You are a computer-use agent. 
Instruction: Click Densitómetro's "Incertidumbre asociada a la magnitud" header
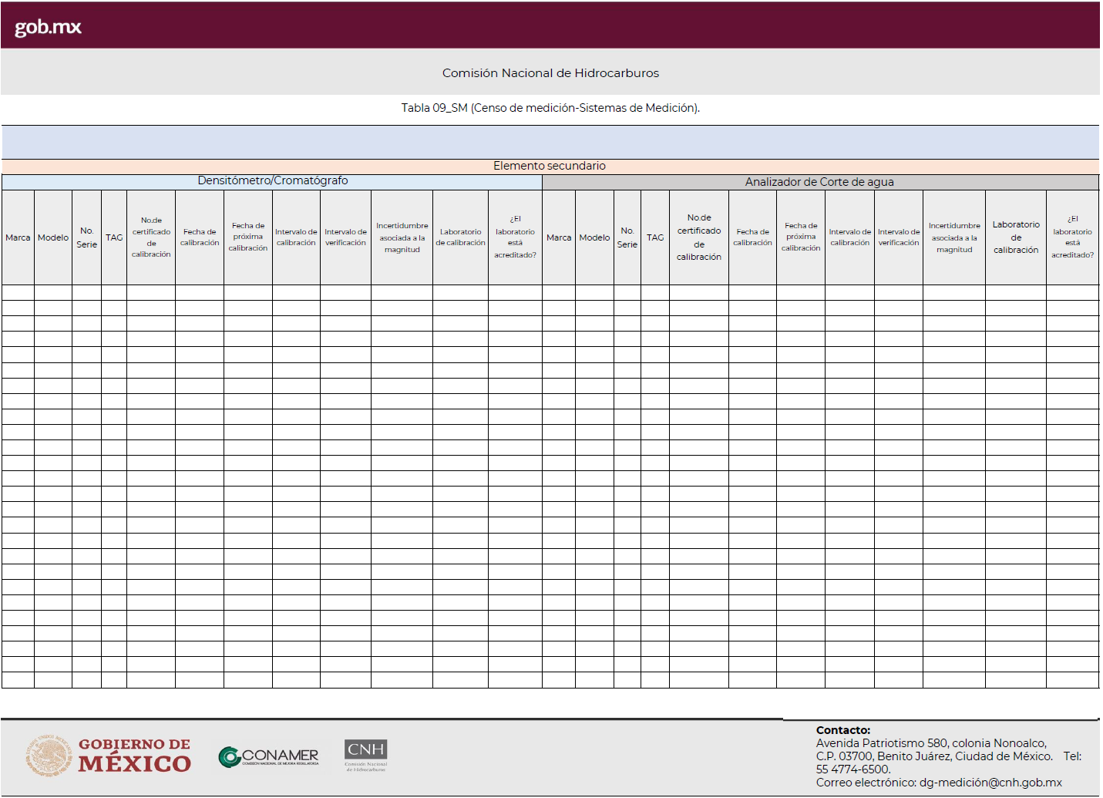point(402,237)
